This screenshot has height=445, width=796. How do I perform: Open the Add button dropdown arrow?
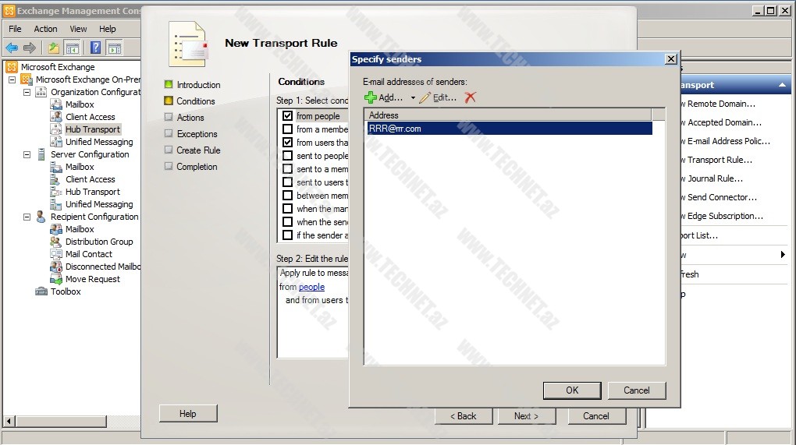413,98
